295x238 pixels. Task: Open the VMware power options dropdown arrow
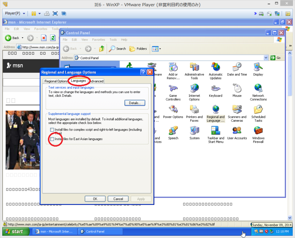click(39, 14)
